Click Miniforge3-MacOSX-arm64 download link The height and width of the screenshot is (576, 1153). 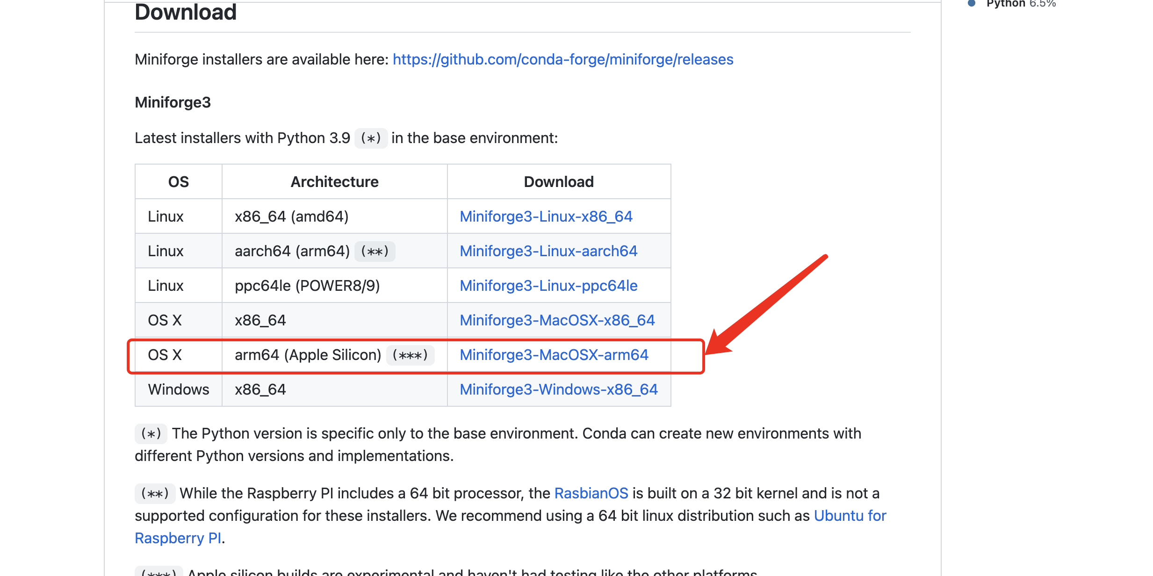tap(554, 355)
